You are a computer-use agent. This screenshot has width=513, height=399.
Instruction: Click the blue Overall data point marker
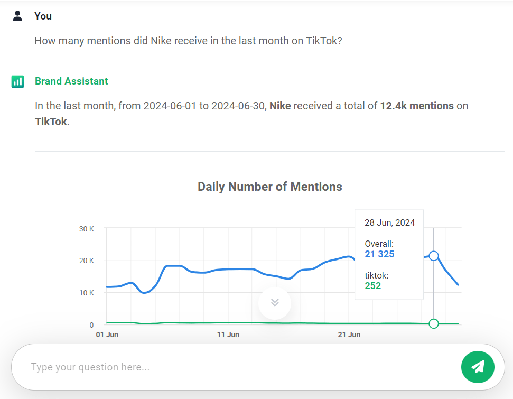(x=434, y=256)
